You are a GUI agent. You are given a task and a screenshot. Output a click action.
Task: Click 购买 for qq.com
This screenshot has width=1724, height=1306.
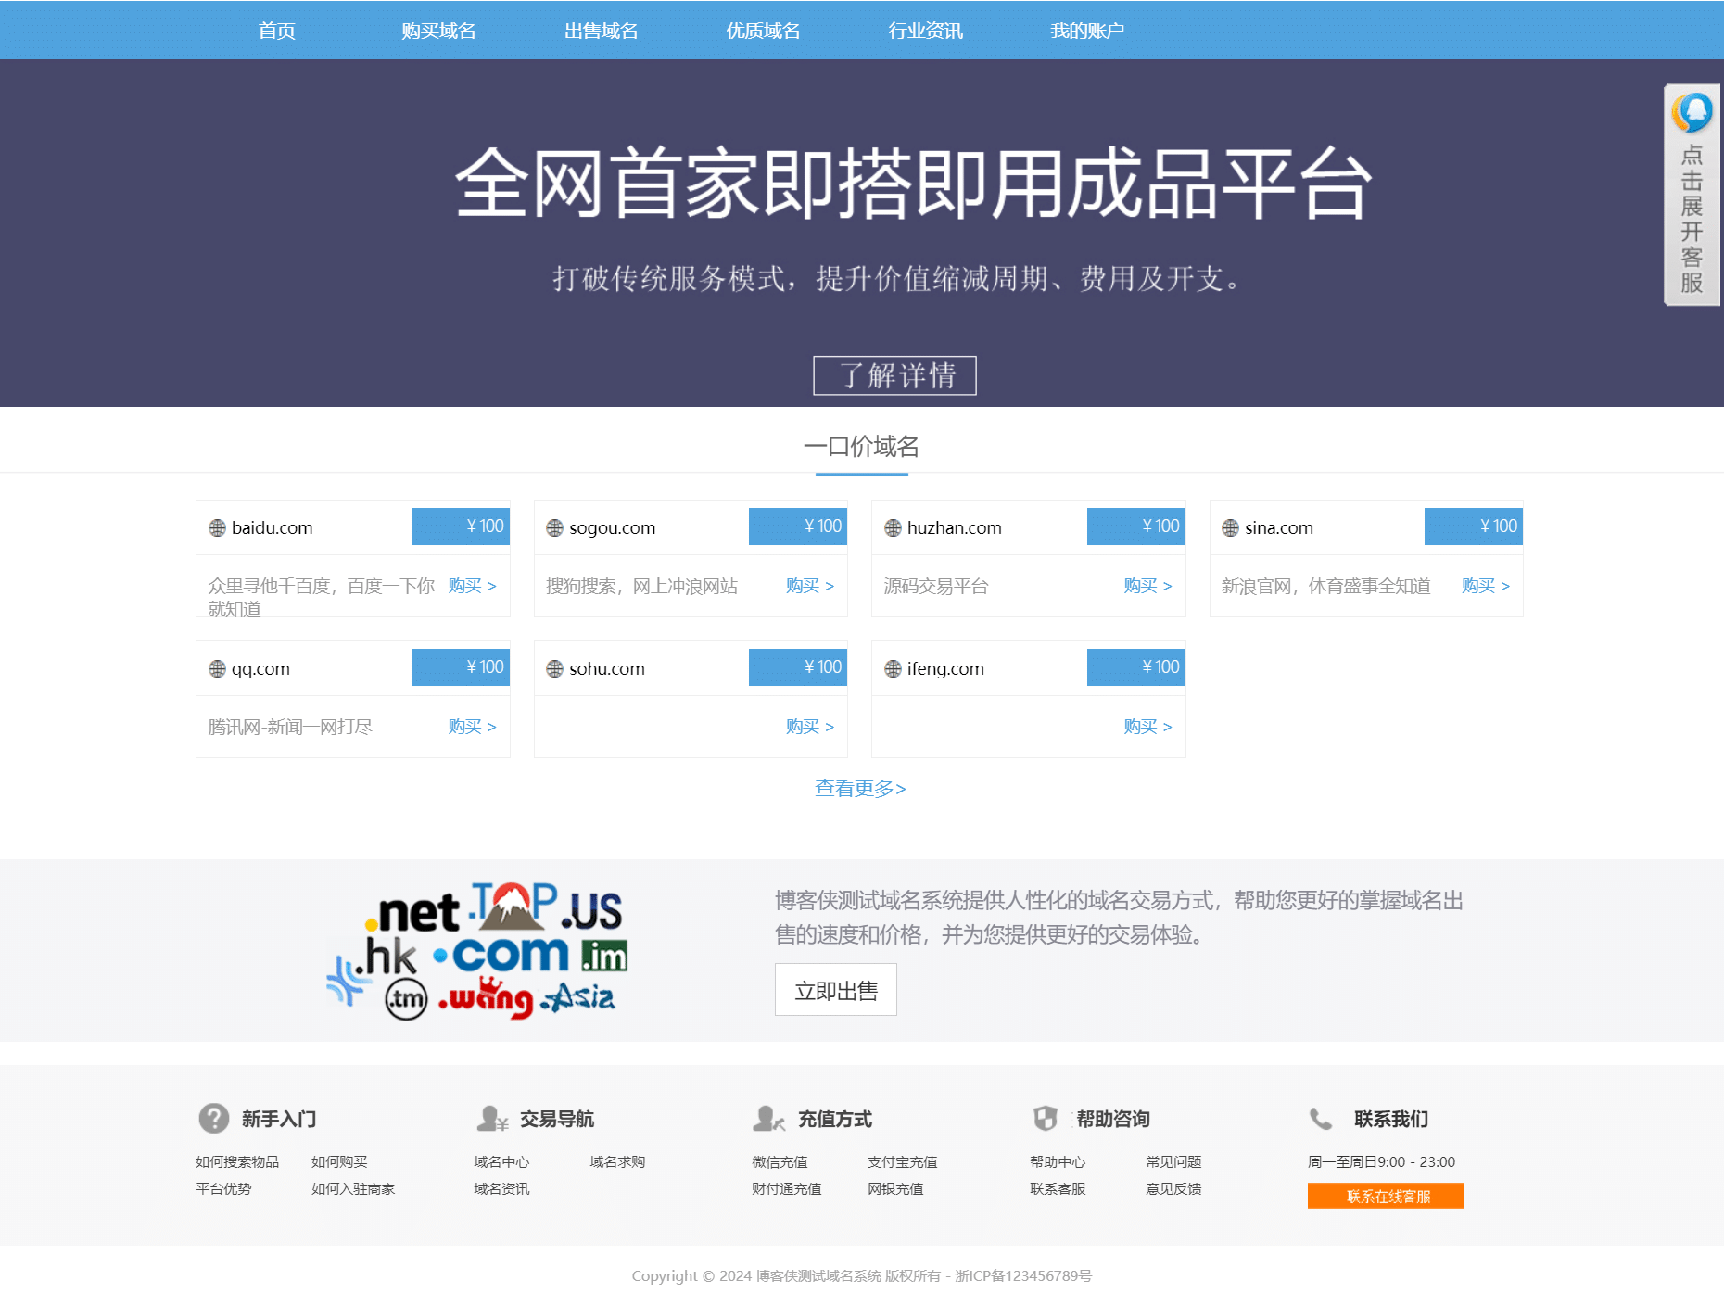[472, 727]
